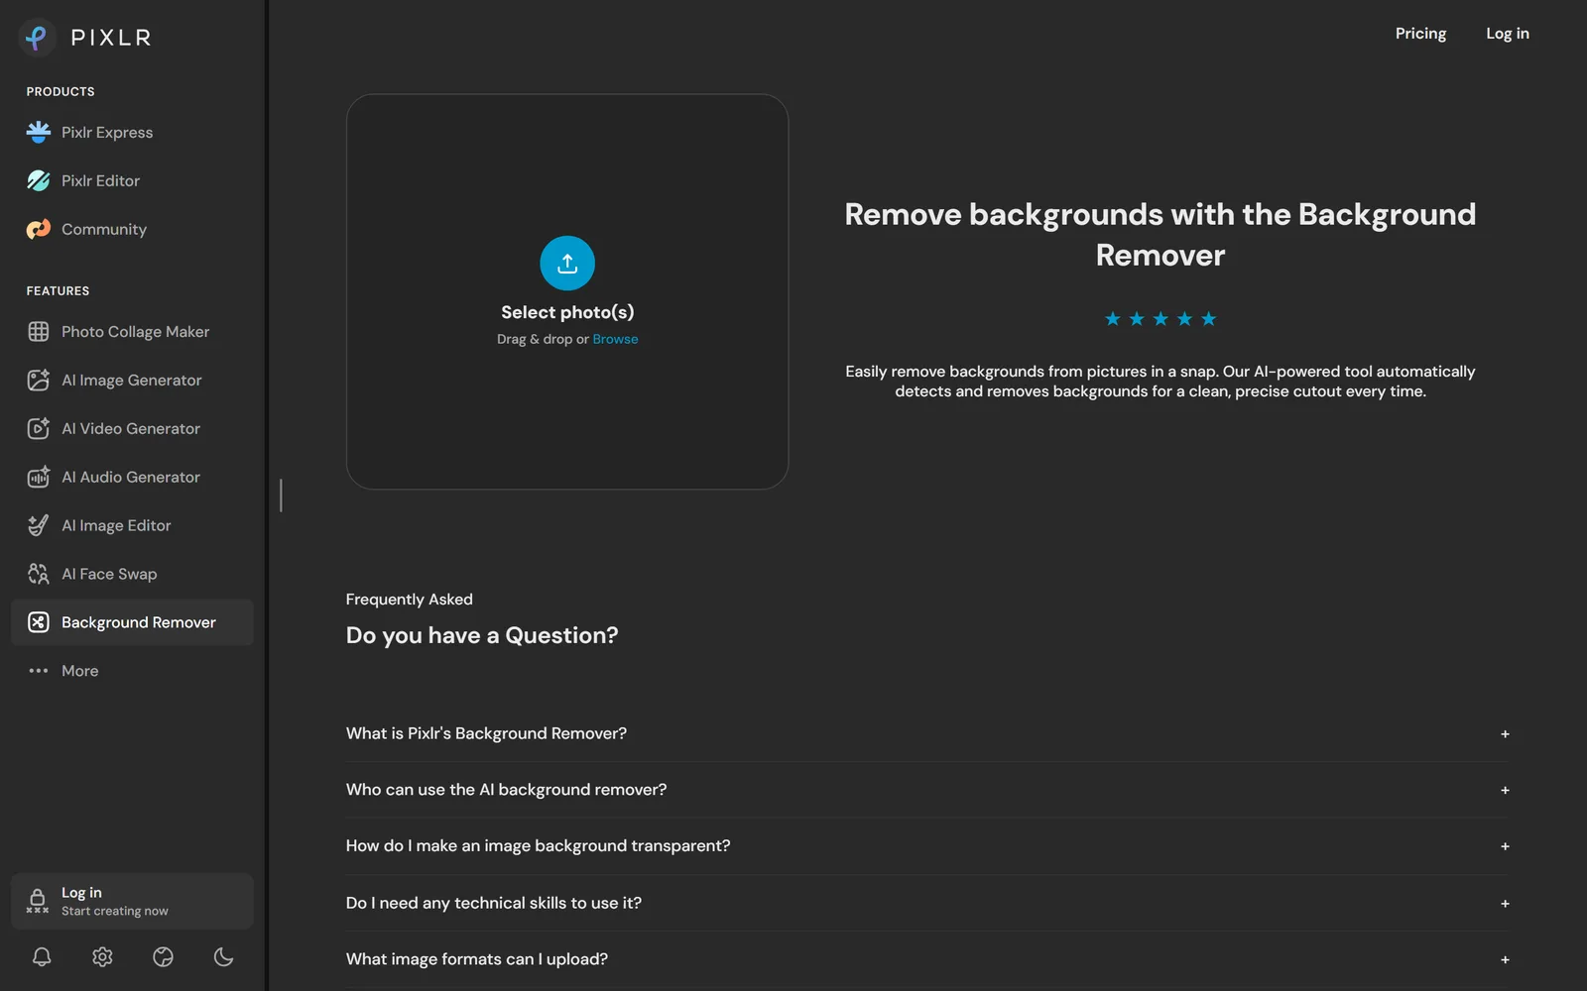Click the PIXLR wordmark
The image size is (1587, 991).
pyautogui.click(x=111, y=38)
